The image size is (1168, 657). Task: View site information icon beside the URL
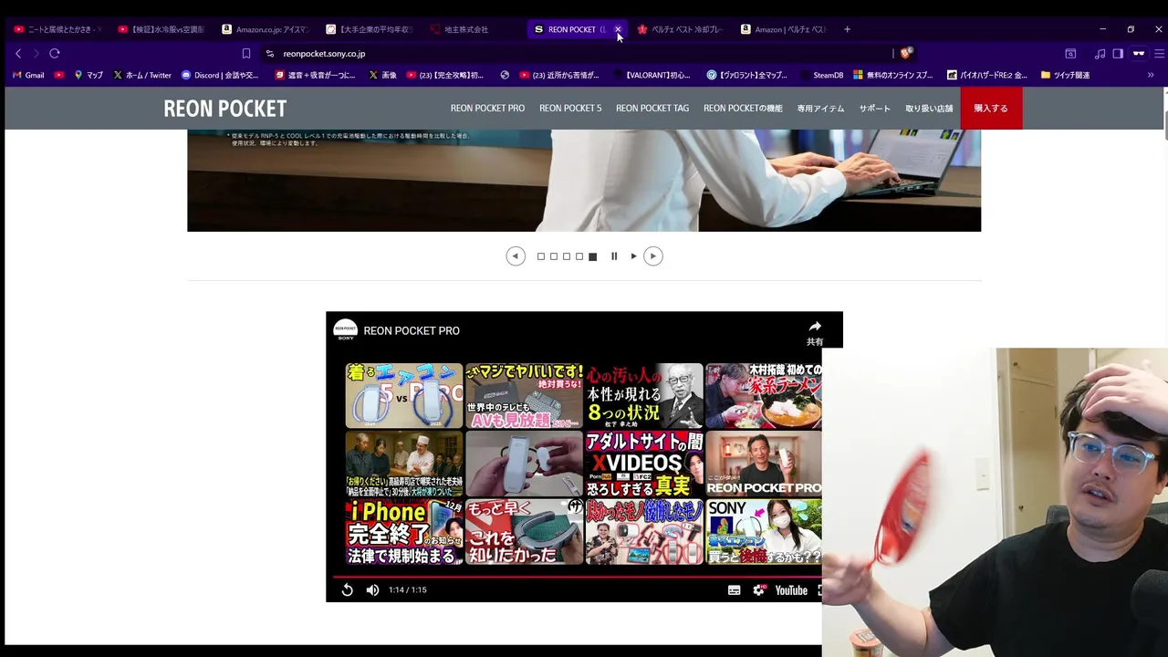[270, 54]
